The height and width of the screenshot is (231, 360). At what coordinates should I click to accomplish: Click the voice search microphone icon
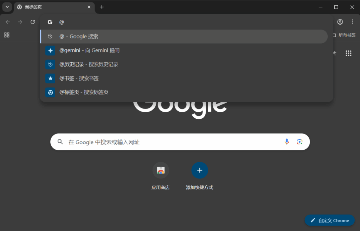[287, 142]
